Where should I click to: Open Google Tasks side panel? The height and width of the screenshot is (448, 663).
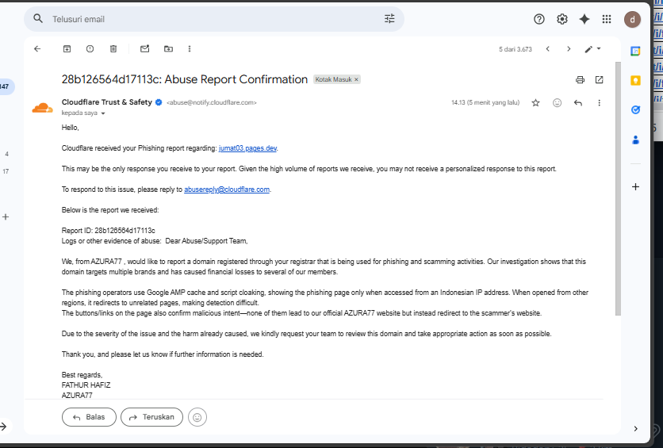pyautogui.click(x=635, y=110)
